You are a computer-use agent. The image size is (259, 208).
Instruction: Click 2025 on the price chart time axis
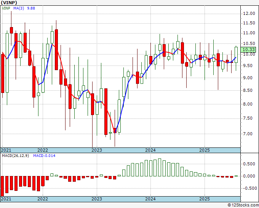(205, 150)
